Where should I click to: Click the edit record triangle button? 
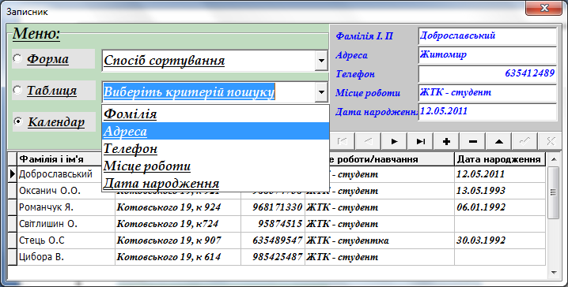pyautogui.click(x=499, y=141)
